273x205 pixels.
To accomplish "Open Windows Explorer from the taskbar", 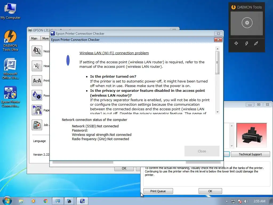I will click(x=21, y=201).
